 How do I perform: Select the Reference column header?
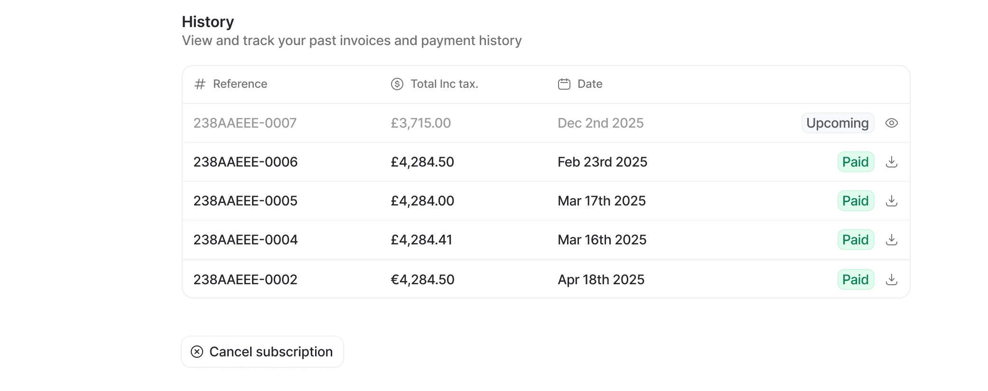[240, 84]
